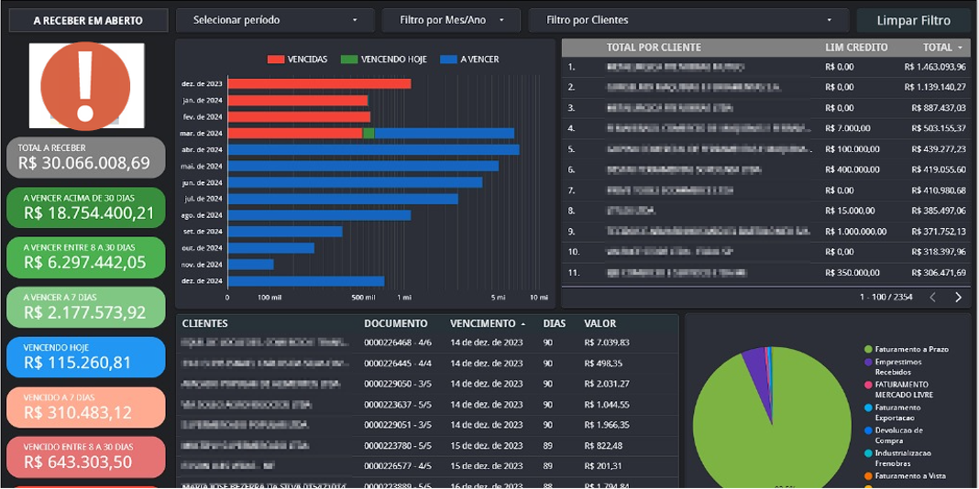This screenshot has height=489, width=979.
Task: Click document 0000226468 - 4/6
Action: 400,342
